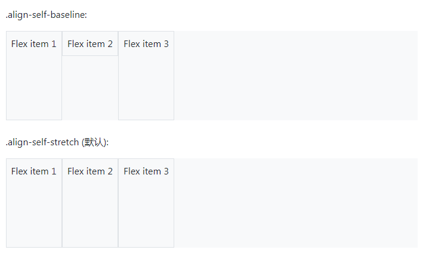Select the short Flex item 2 baseline box

pyautogui.click(x=90, y=43)
